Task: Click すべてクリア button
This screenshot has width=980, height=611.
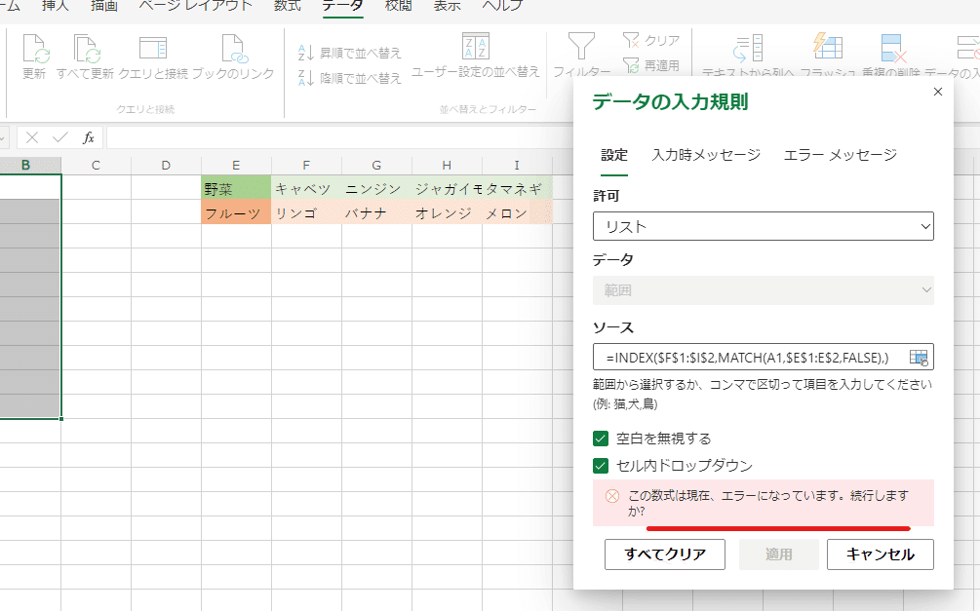Action: tap(665, 554)
